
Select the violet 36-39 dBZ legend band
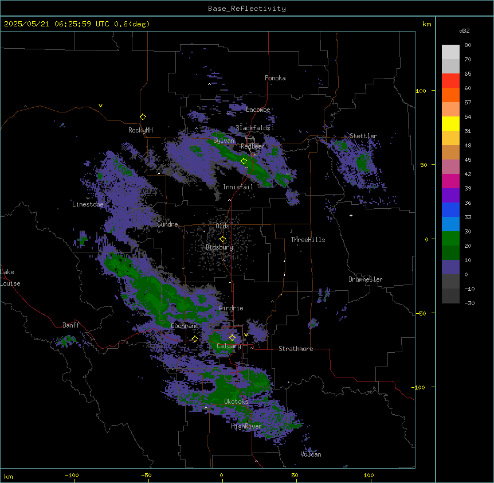coord(450,196)
